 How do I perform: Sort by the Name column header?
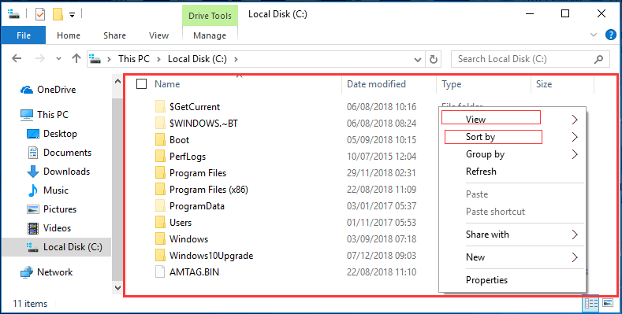coord(167,84)
